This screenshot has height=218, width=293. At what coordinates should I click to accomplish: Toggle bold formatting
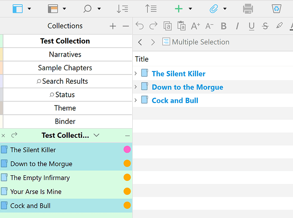click(x=224, y=26)
